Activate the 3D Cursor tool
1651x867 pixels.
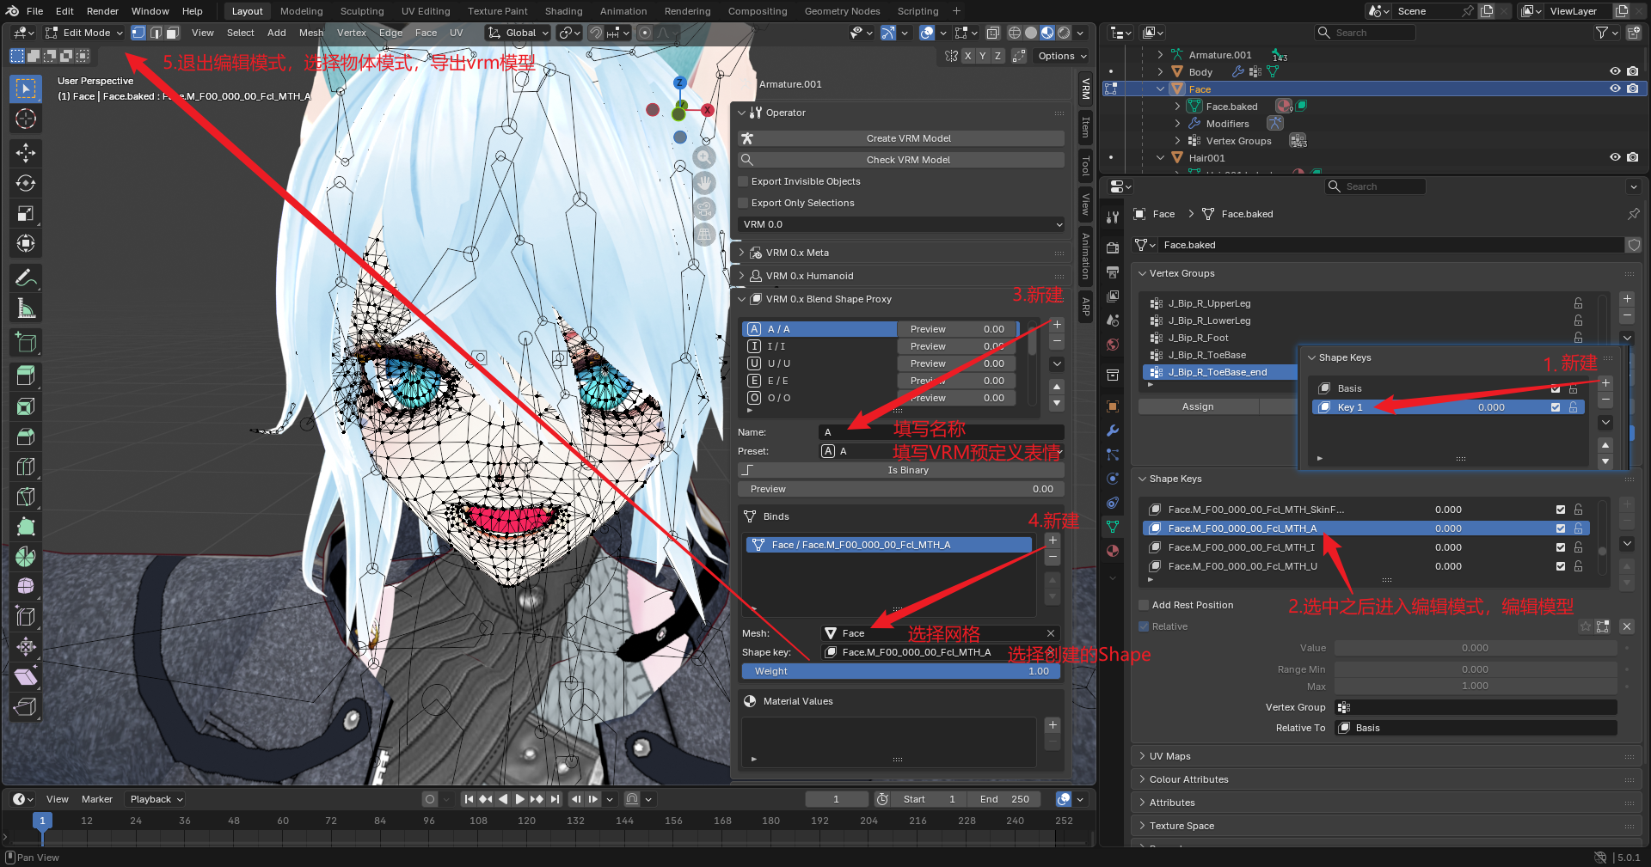pos(26,119)
